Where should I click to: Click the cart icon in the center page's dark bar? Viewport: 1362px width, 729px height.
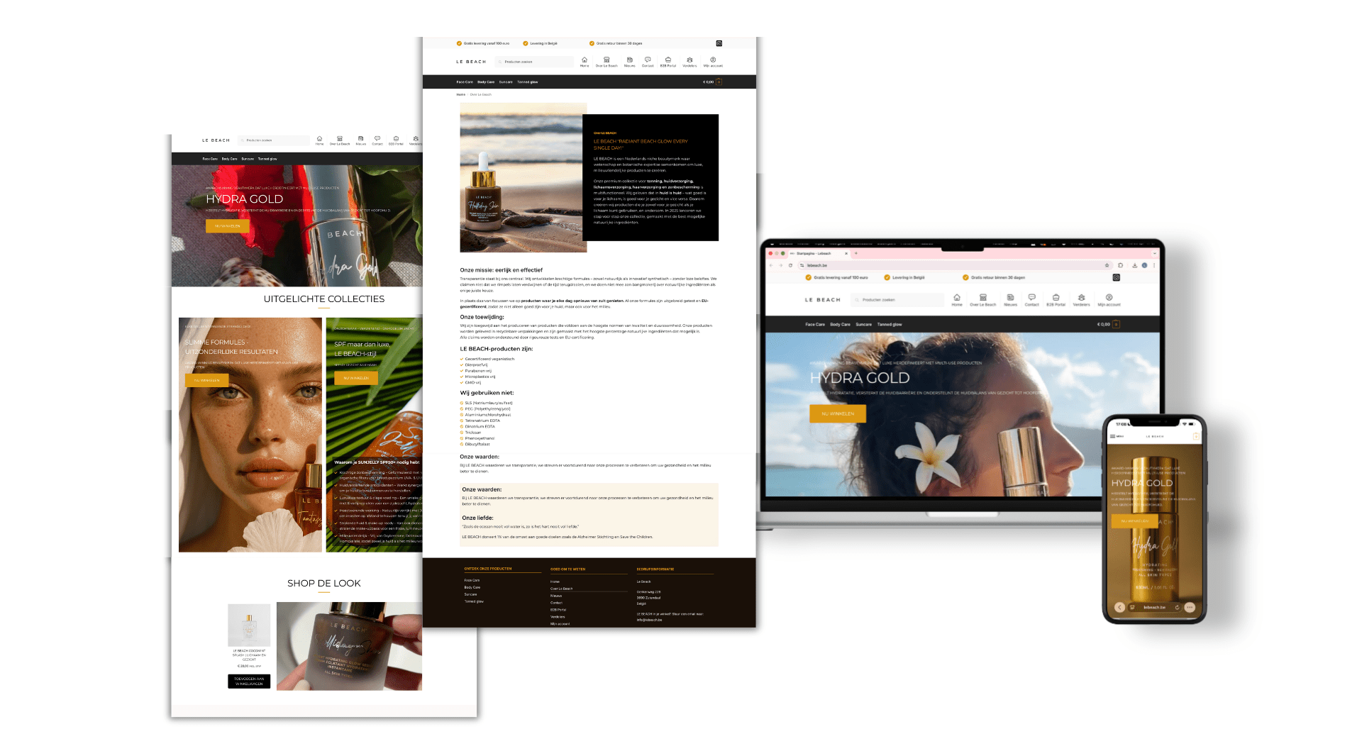[x=719, y=82]
